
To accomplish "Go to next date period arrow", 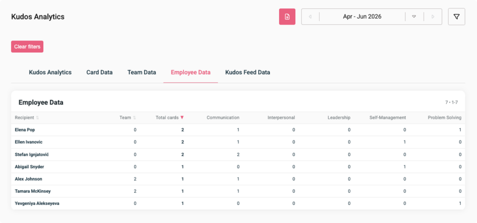I will (x=433, y=17).
